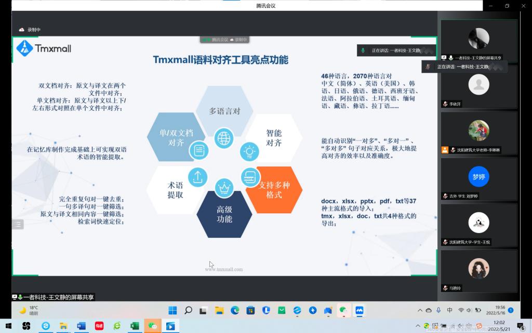
Task: Select the 智能对齐 hexagon
Action: point(274,138)
